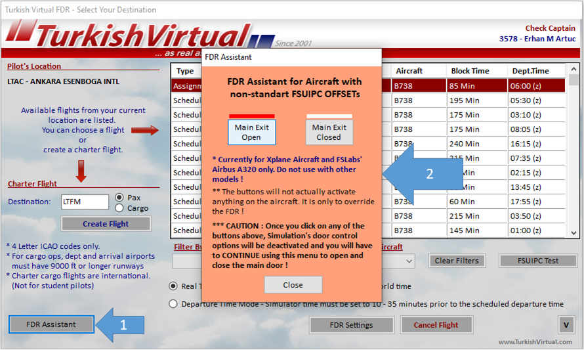This screenshot has height=350, width=584.
Task: Click the FDR Assistant button
Action: (51, 324)
